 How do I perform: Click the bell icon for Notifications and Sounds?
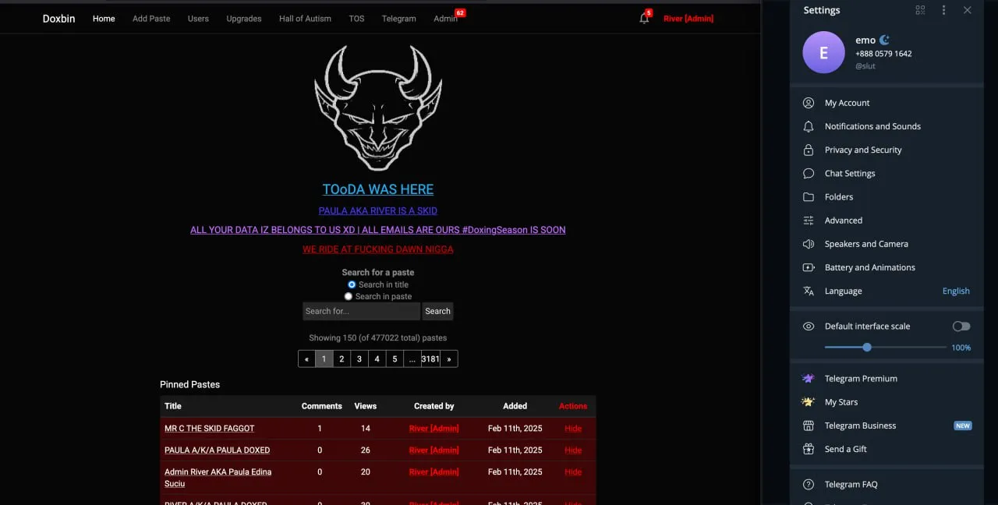809,126
